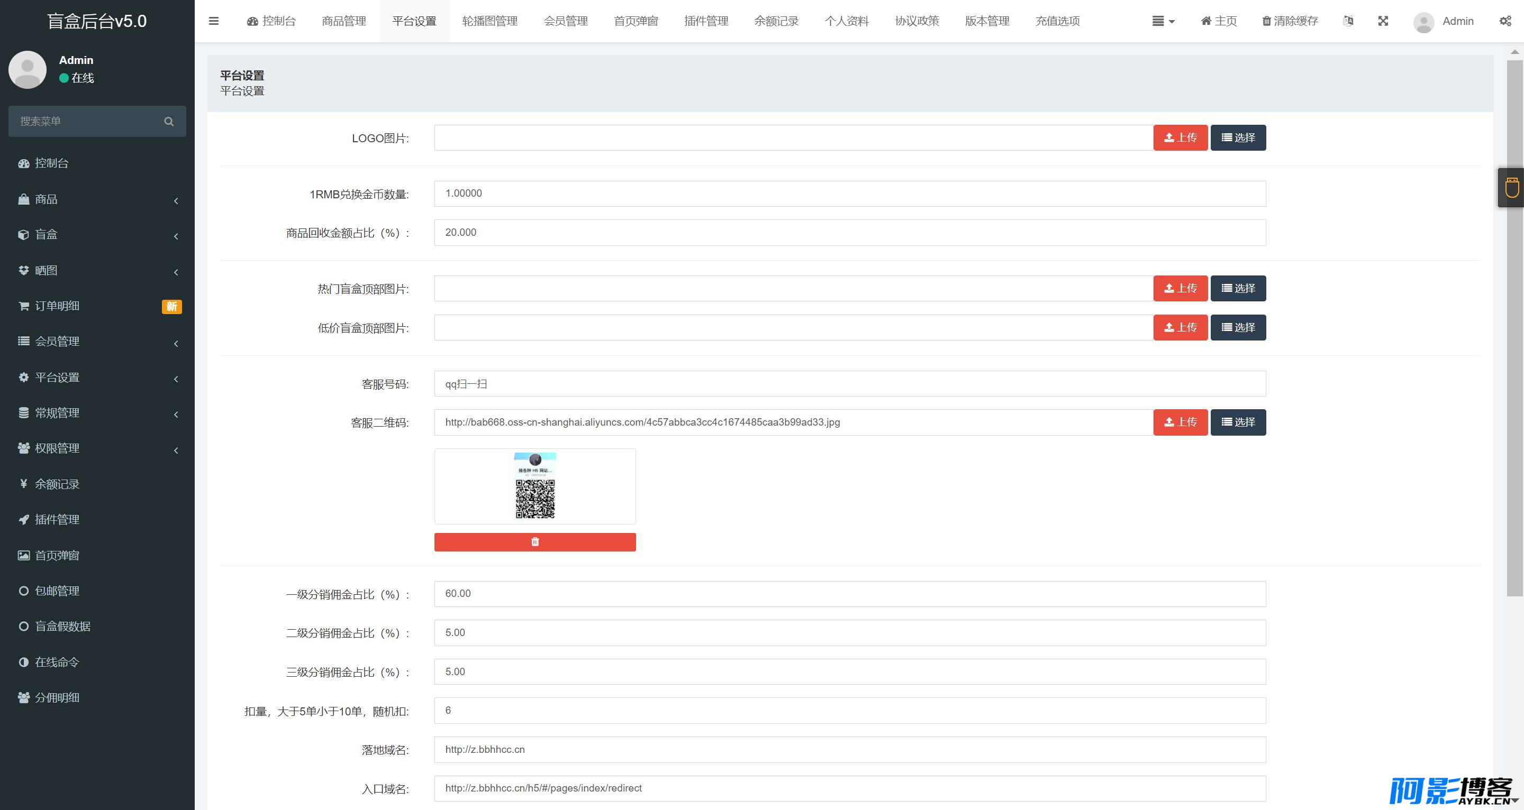Open the yellow floating side widget icon
Screen dimensions: 1524x810
click(1512, 187)
